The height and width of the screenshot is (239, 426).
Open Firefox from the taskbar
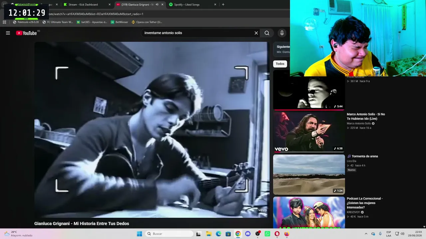287,234
